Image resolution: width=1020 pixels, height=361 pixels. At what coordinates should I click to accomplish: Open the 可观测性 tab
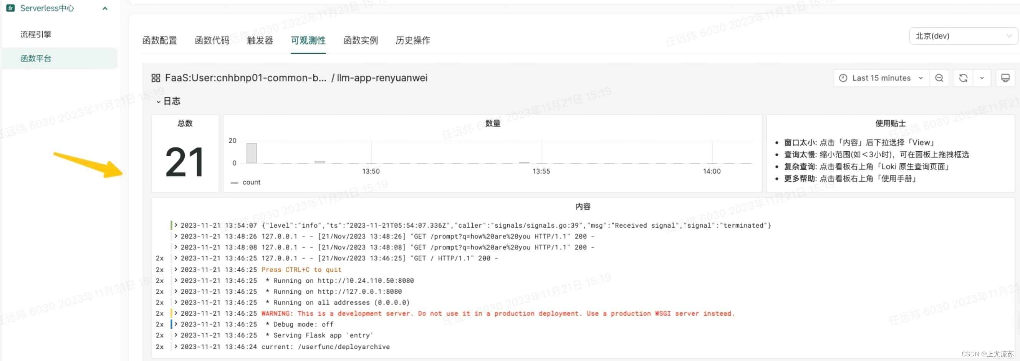point(308,40)
